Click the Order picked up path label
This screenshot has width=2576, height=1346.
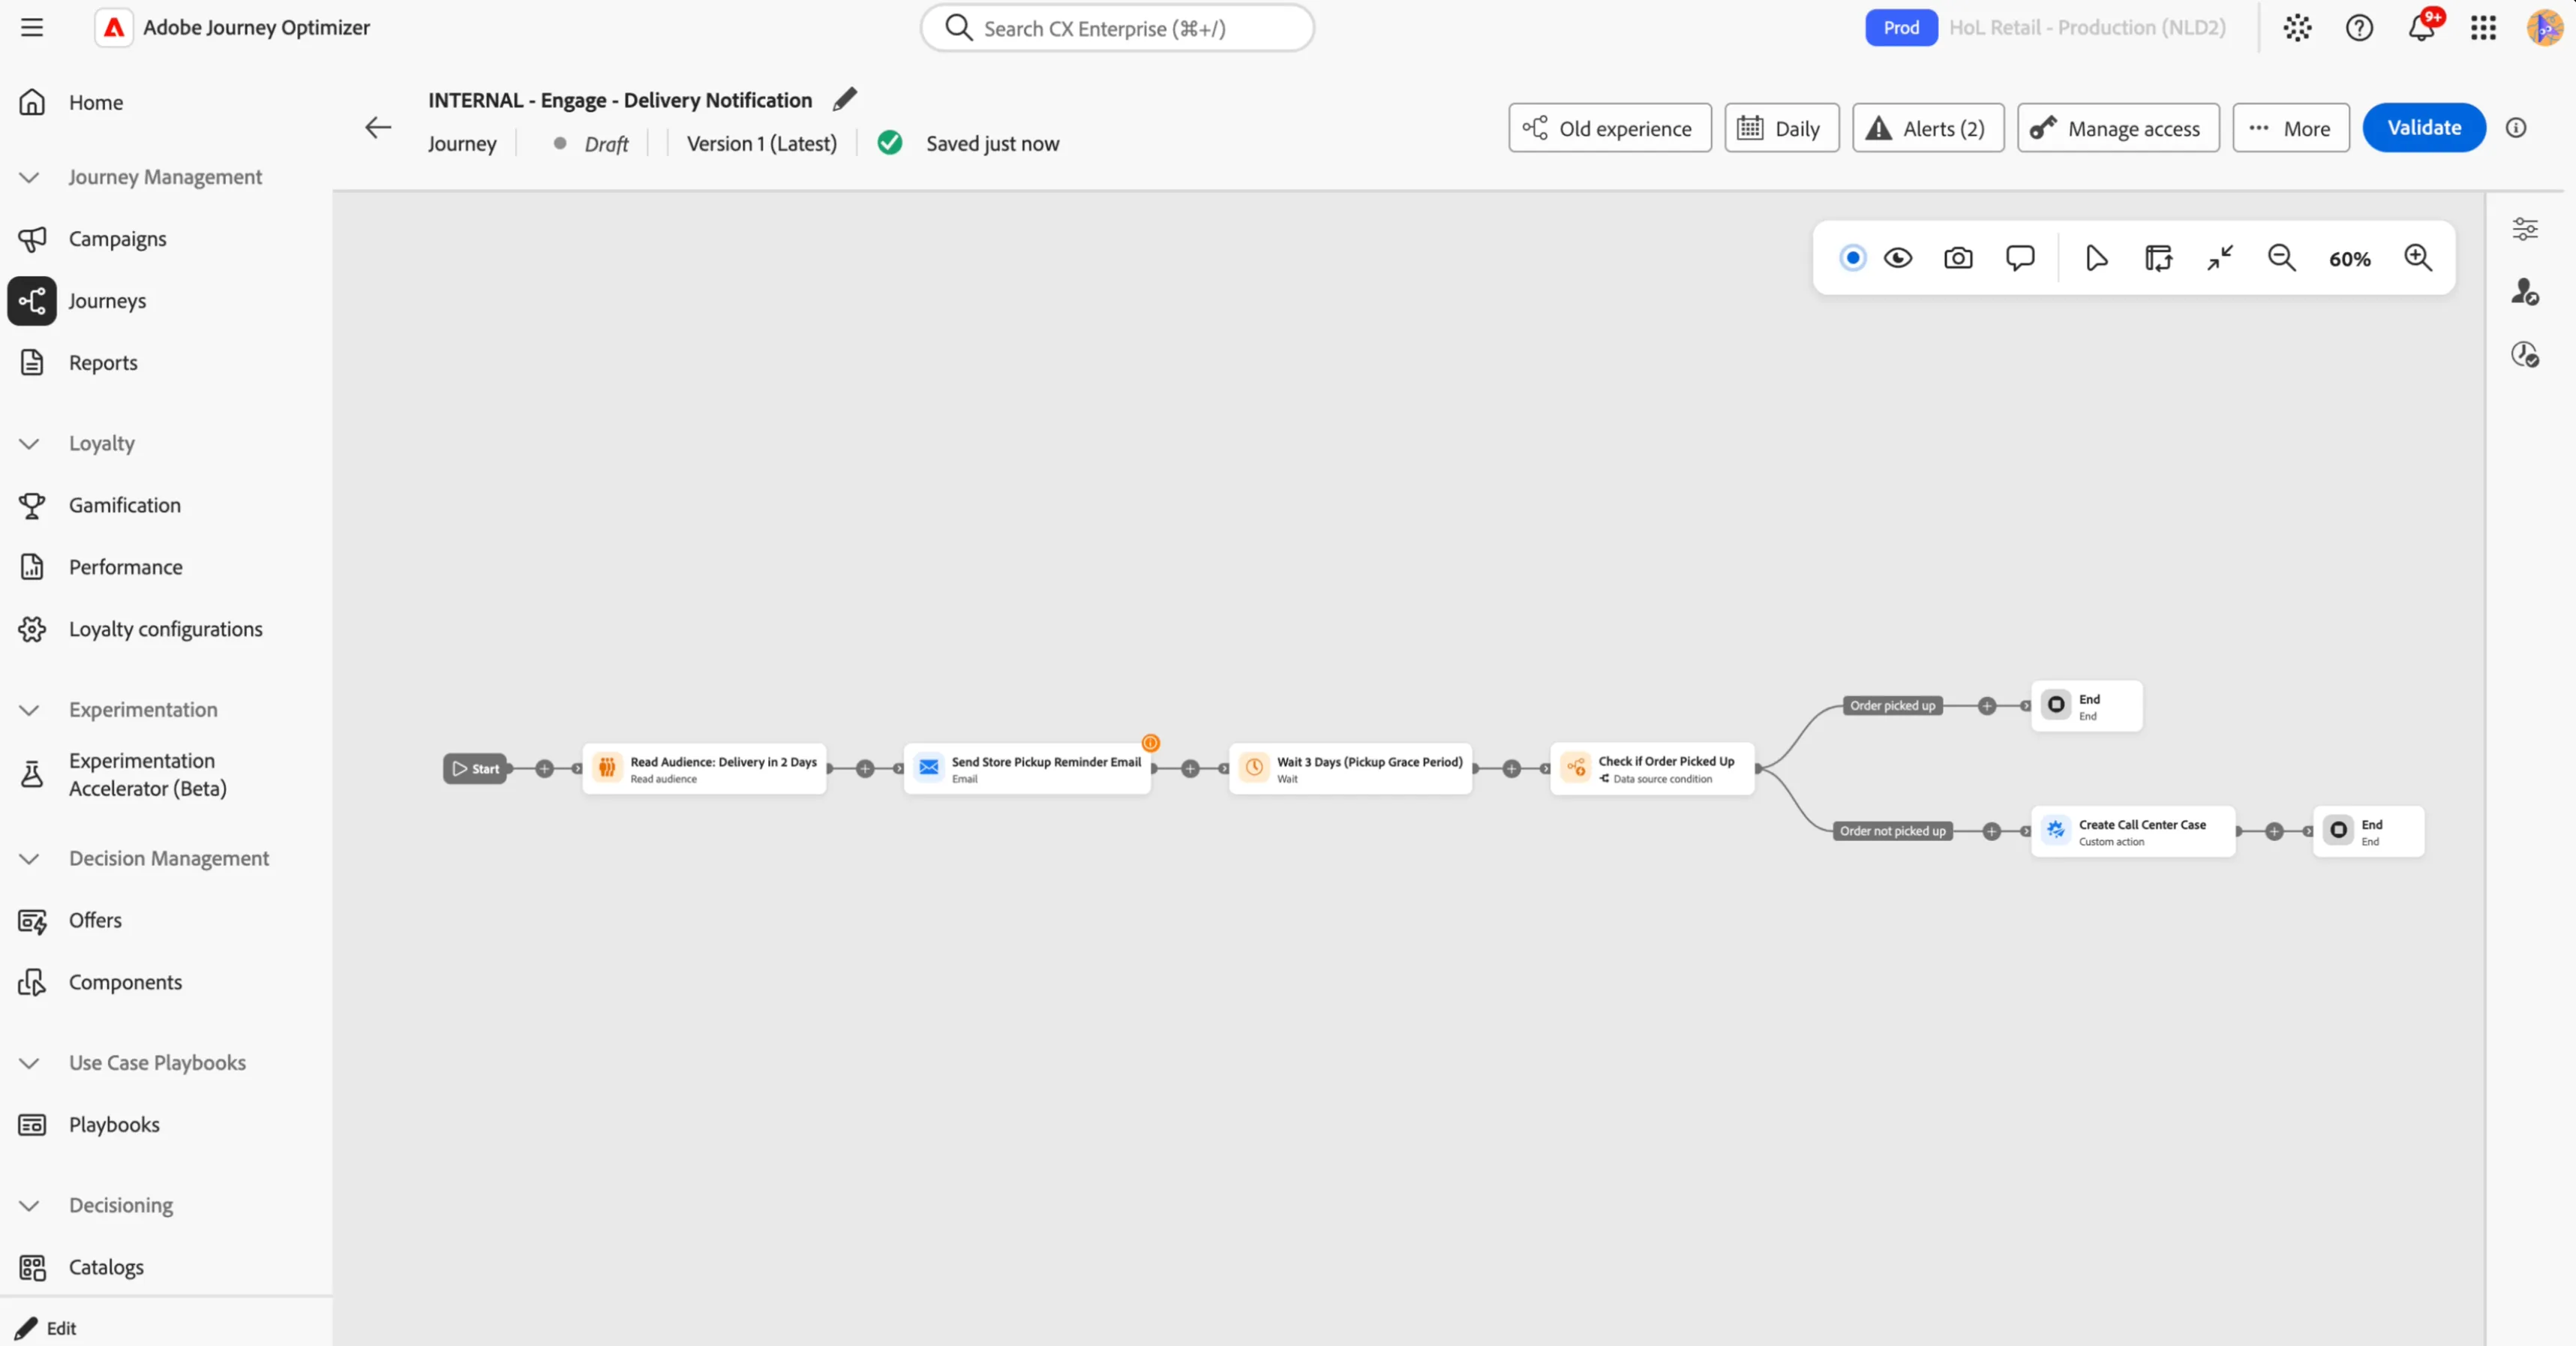click(1892, 706)
